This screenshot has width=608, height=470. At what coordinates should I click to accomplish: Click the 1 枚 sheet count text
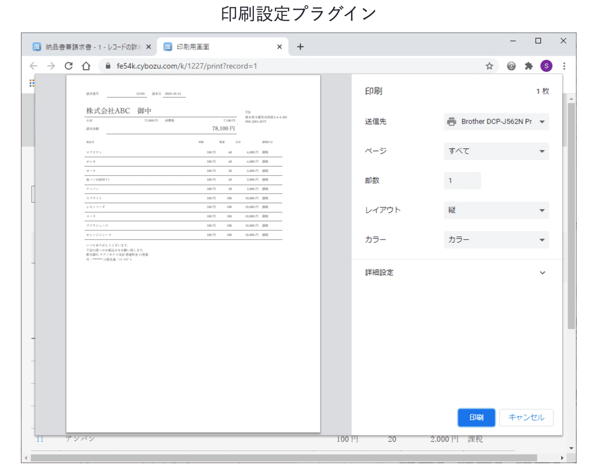point(543,91)
